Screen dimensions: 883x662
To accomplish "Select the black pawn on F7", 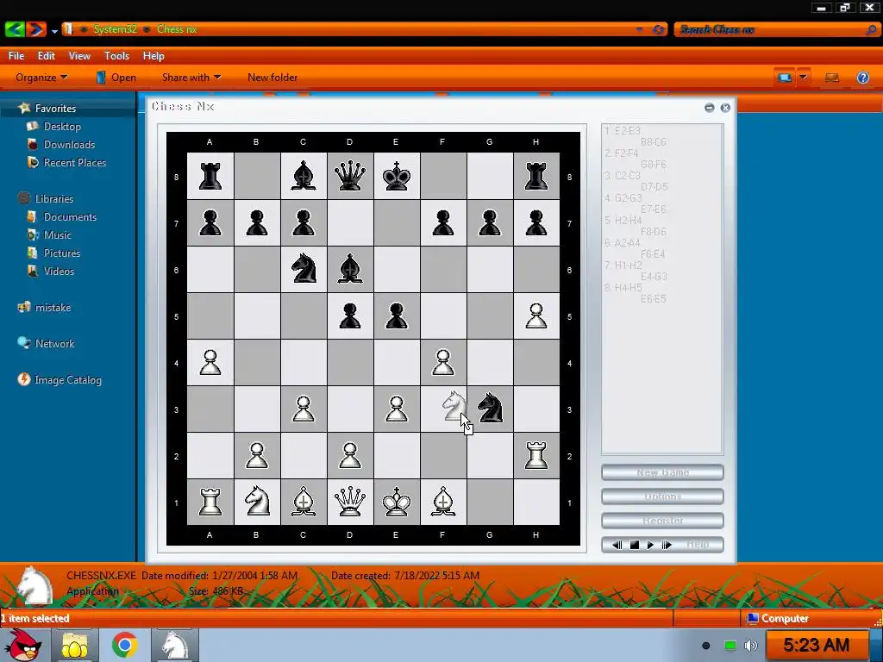I will [x=443, y=222].
